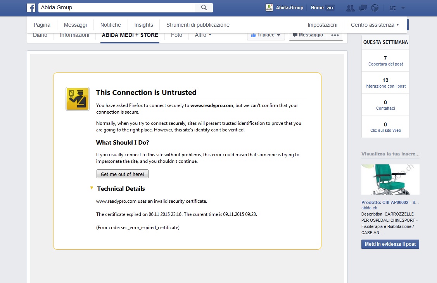Click the Messaggio button

308,35
